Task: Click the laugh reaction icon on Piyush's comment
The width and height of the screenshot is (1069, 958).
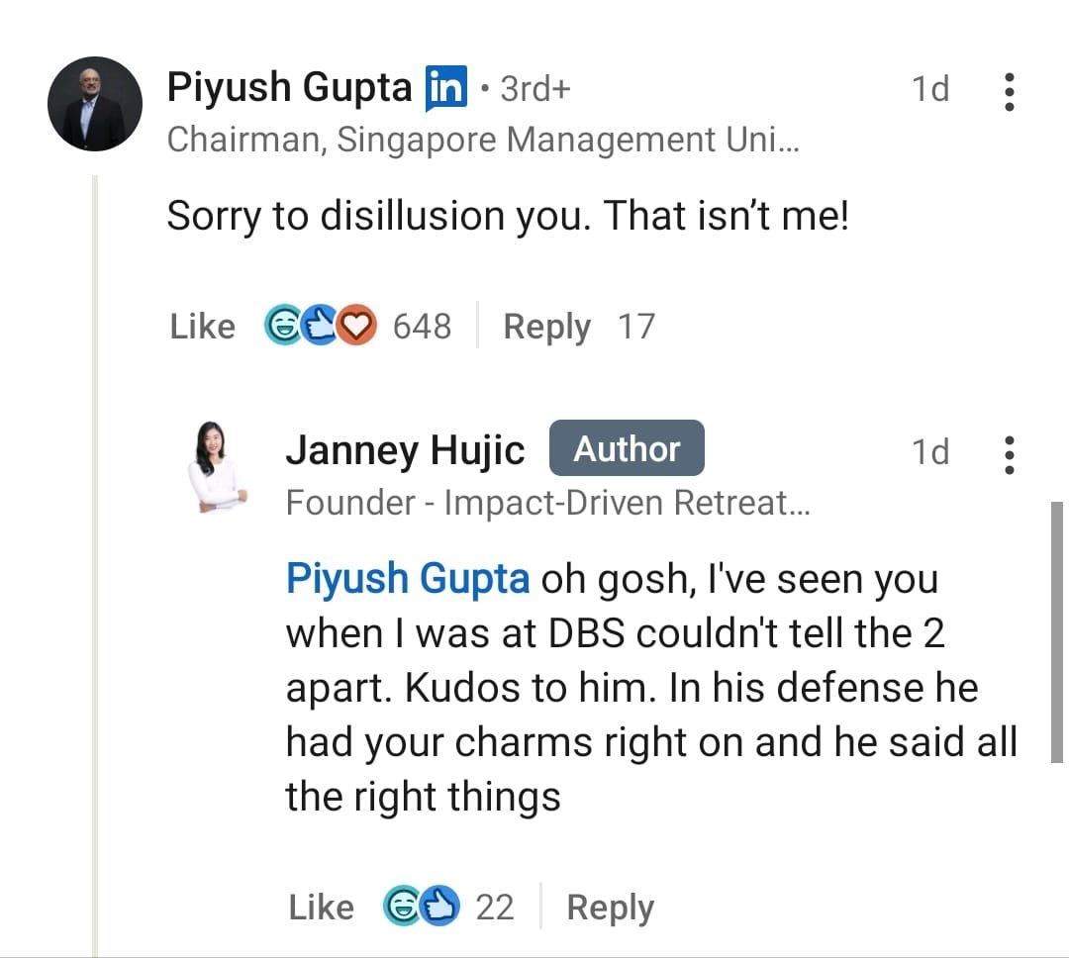Action: click(x=282, y=326)
